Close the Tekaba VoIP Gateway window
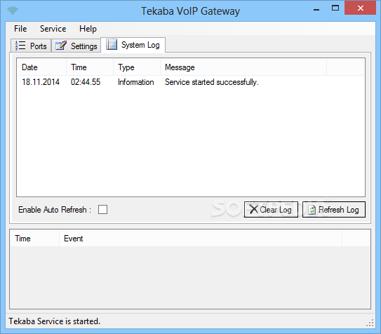 (361, 8)
